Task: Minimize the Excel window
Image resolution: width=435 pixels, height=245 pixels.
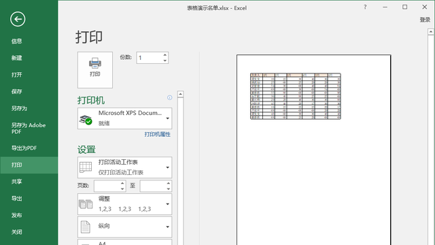Action: click(385, 7)
